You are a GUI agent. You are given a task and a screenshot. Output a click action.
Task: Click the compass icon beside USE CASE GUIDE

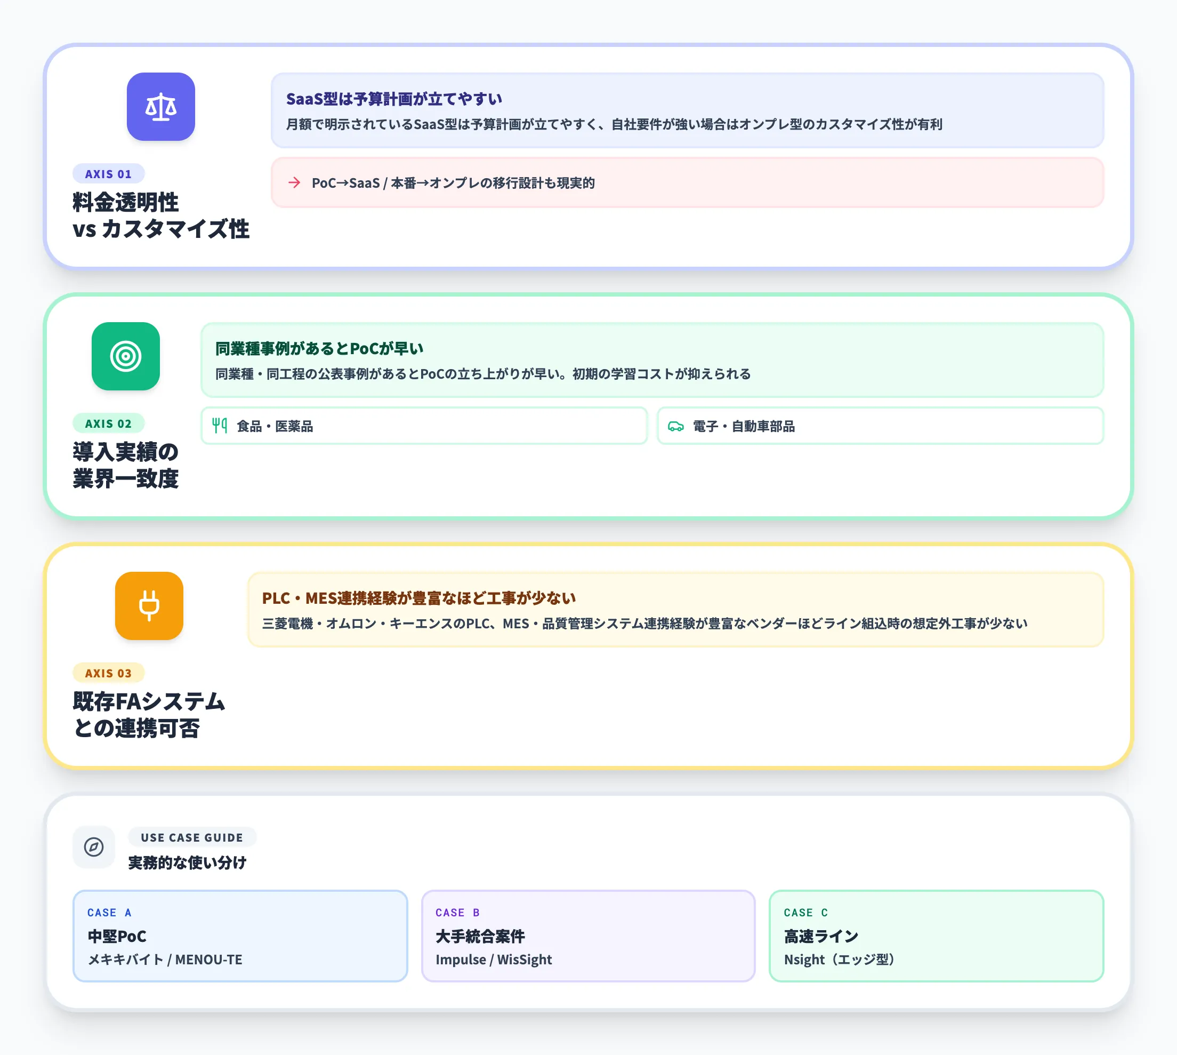tap(94, 847)
